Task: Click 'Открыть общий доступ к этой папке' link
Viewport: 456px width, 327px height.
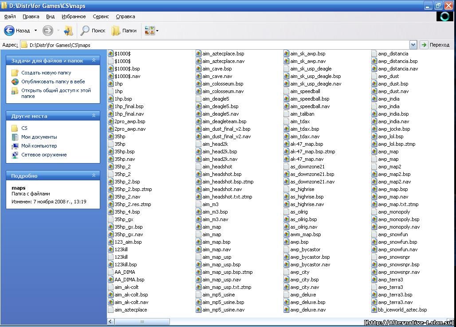Action: [x=56, y=93]
